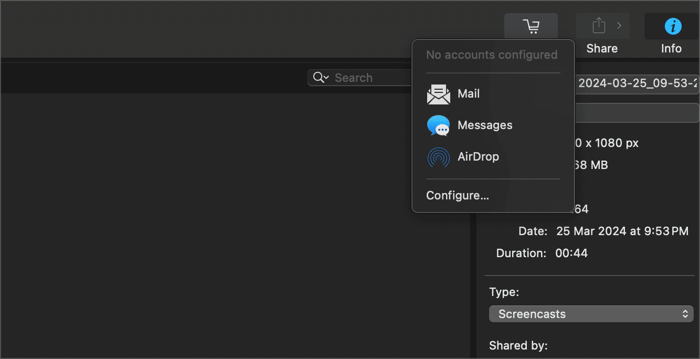The height and width of the screenshot is (359, 700).
Task: Select Messages from the share menu
Action: 485,125
